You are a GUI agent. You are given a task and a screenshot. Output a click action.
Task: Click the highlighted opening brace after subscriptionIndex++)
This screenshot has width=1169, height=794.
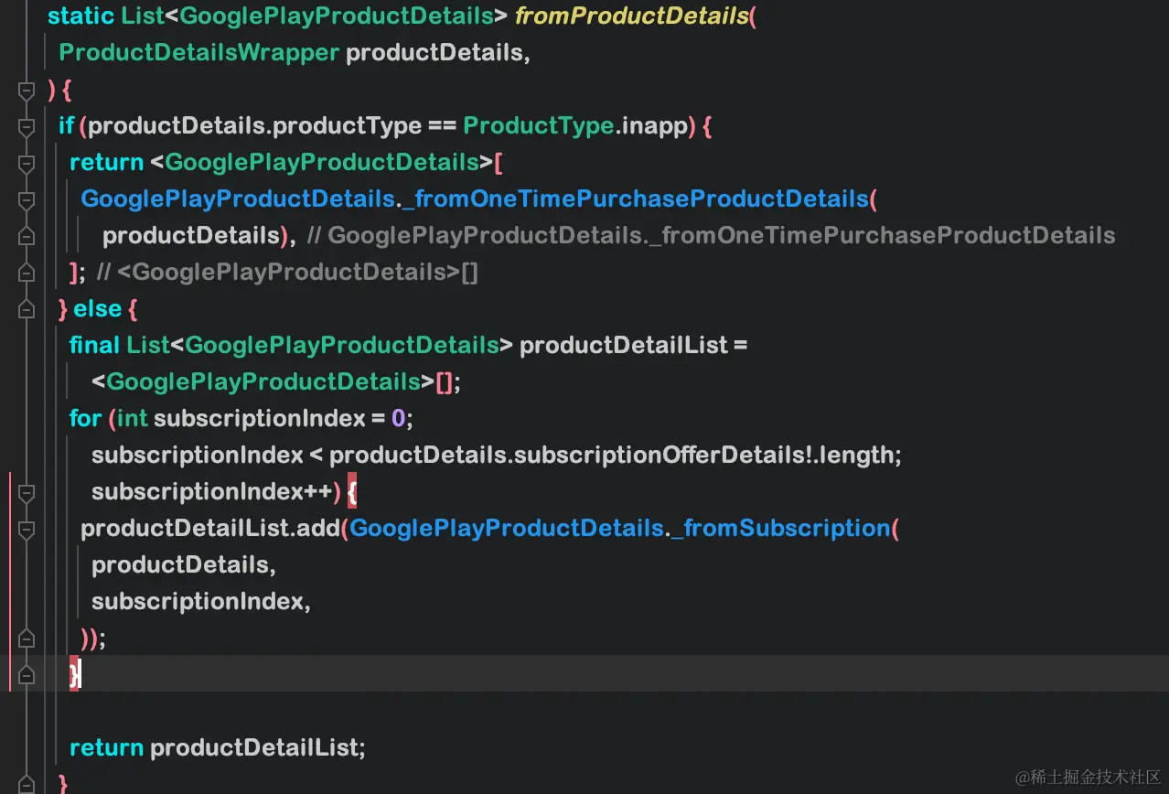352,491
